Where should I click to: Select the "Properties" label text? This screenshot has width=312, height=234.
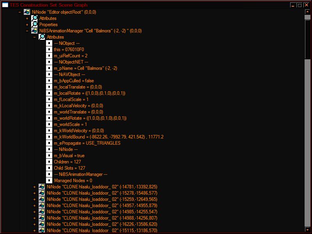click(x=48, y=25)
